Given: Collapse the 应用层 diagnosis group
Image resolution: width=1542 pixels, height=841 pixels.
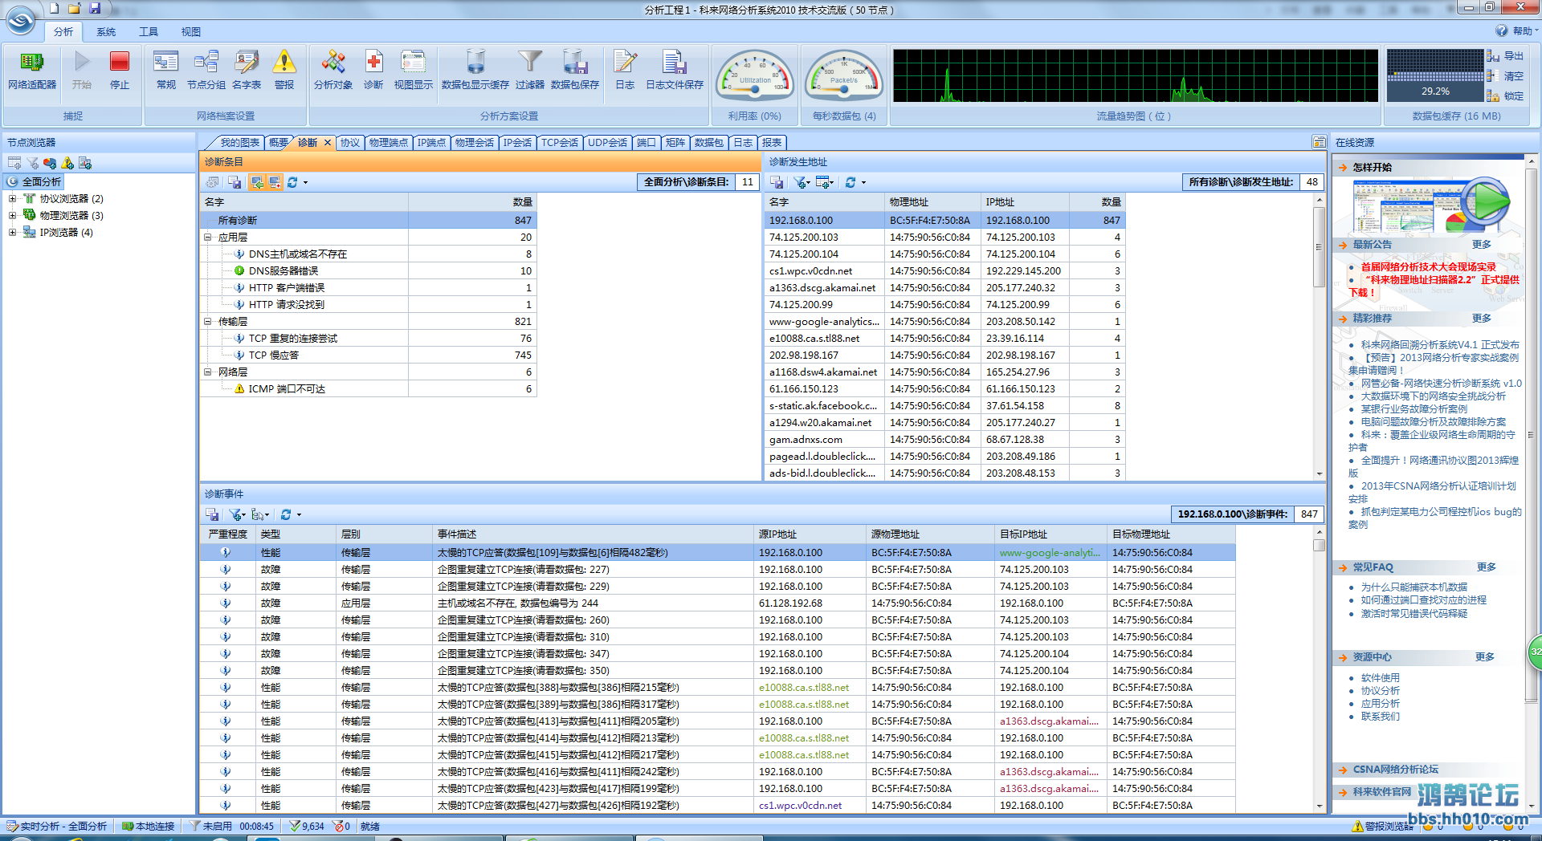Looking at the screenshot, I should [x=207, y=238].
